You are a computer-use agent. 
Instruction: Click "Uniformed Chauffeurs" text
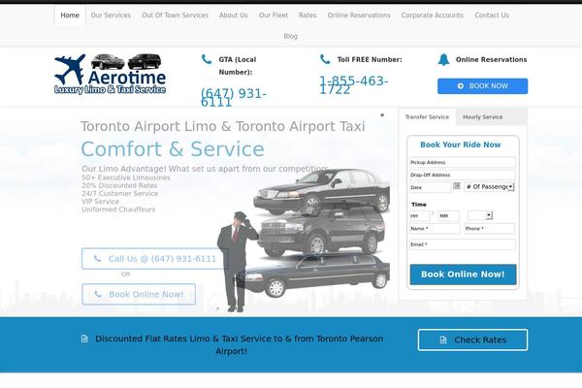(x=118, y=210)
